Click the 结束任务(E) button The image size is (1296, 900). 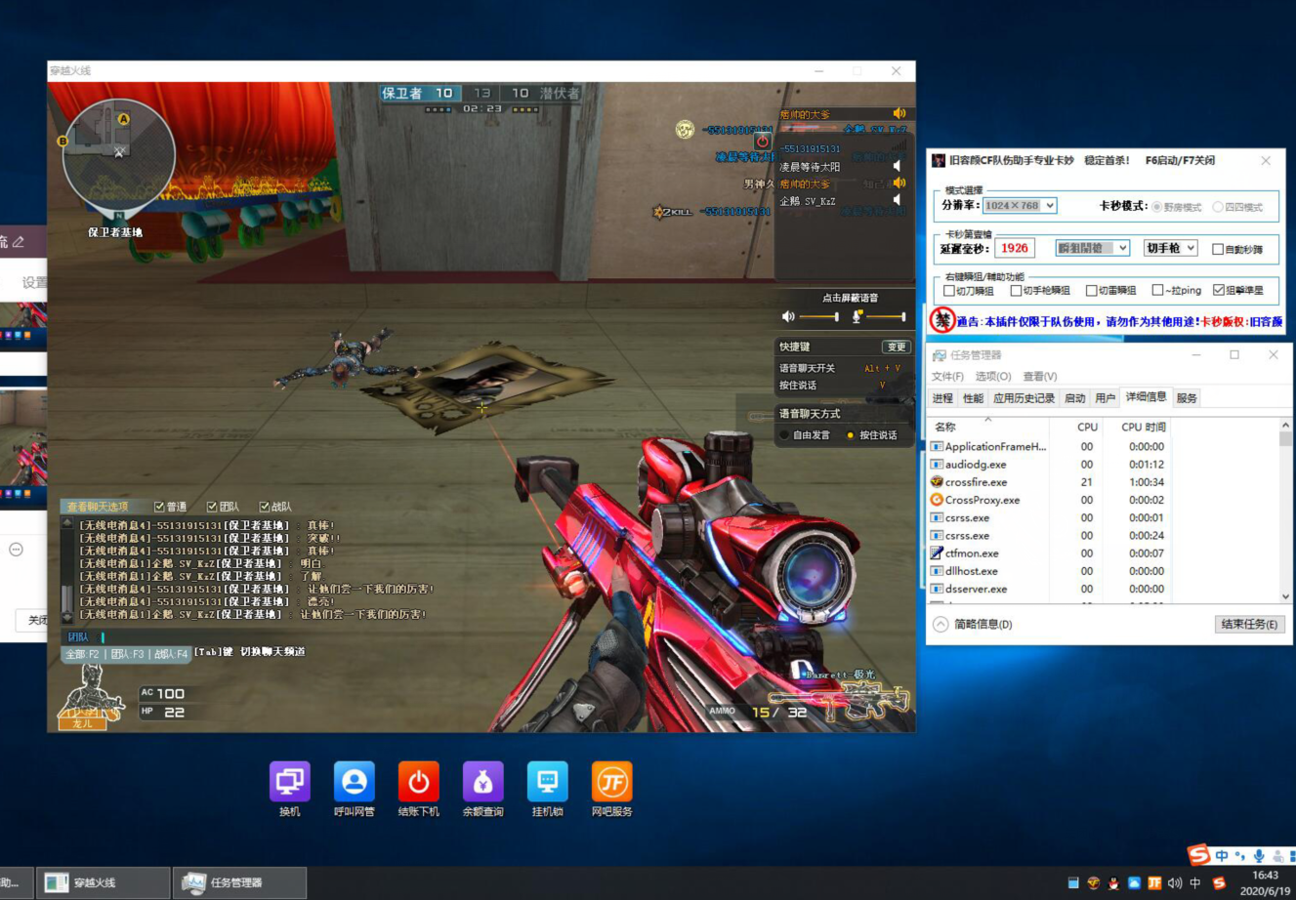(1249, 624)
